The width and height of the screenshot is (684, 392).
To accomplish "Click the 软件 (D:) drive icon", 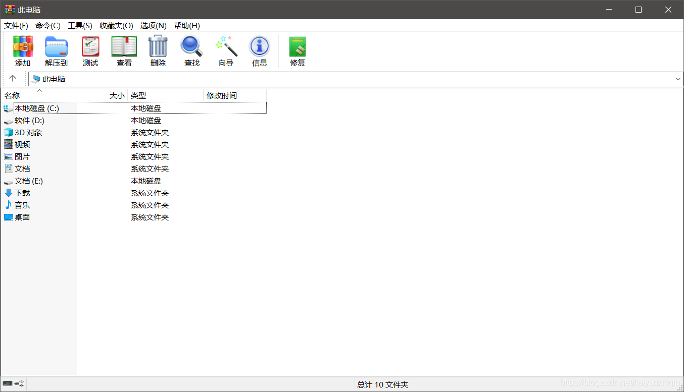I will coord(9,121).
